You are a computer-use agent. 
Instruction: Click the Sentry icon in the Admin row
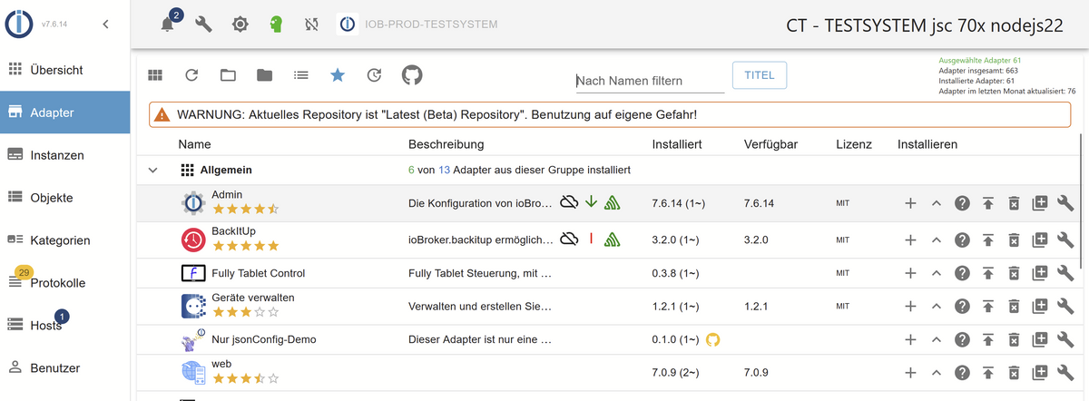coord(613,202)
